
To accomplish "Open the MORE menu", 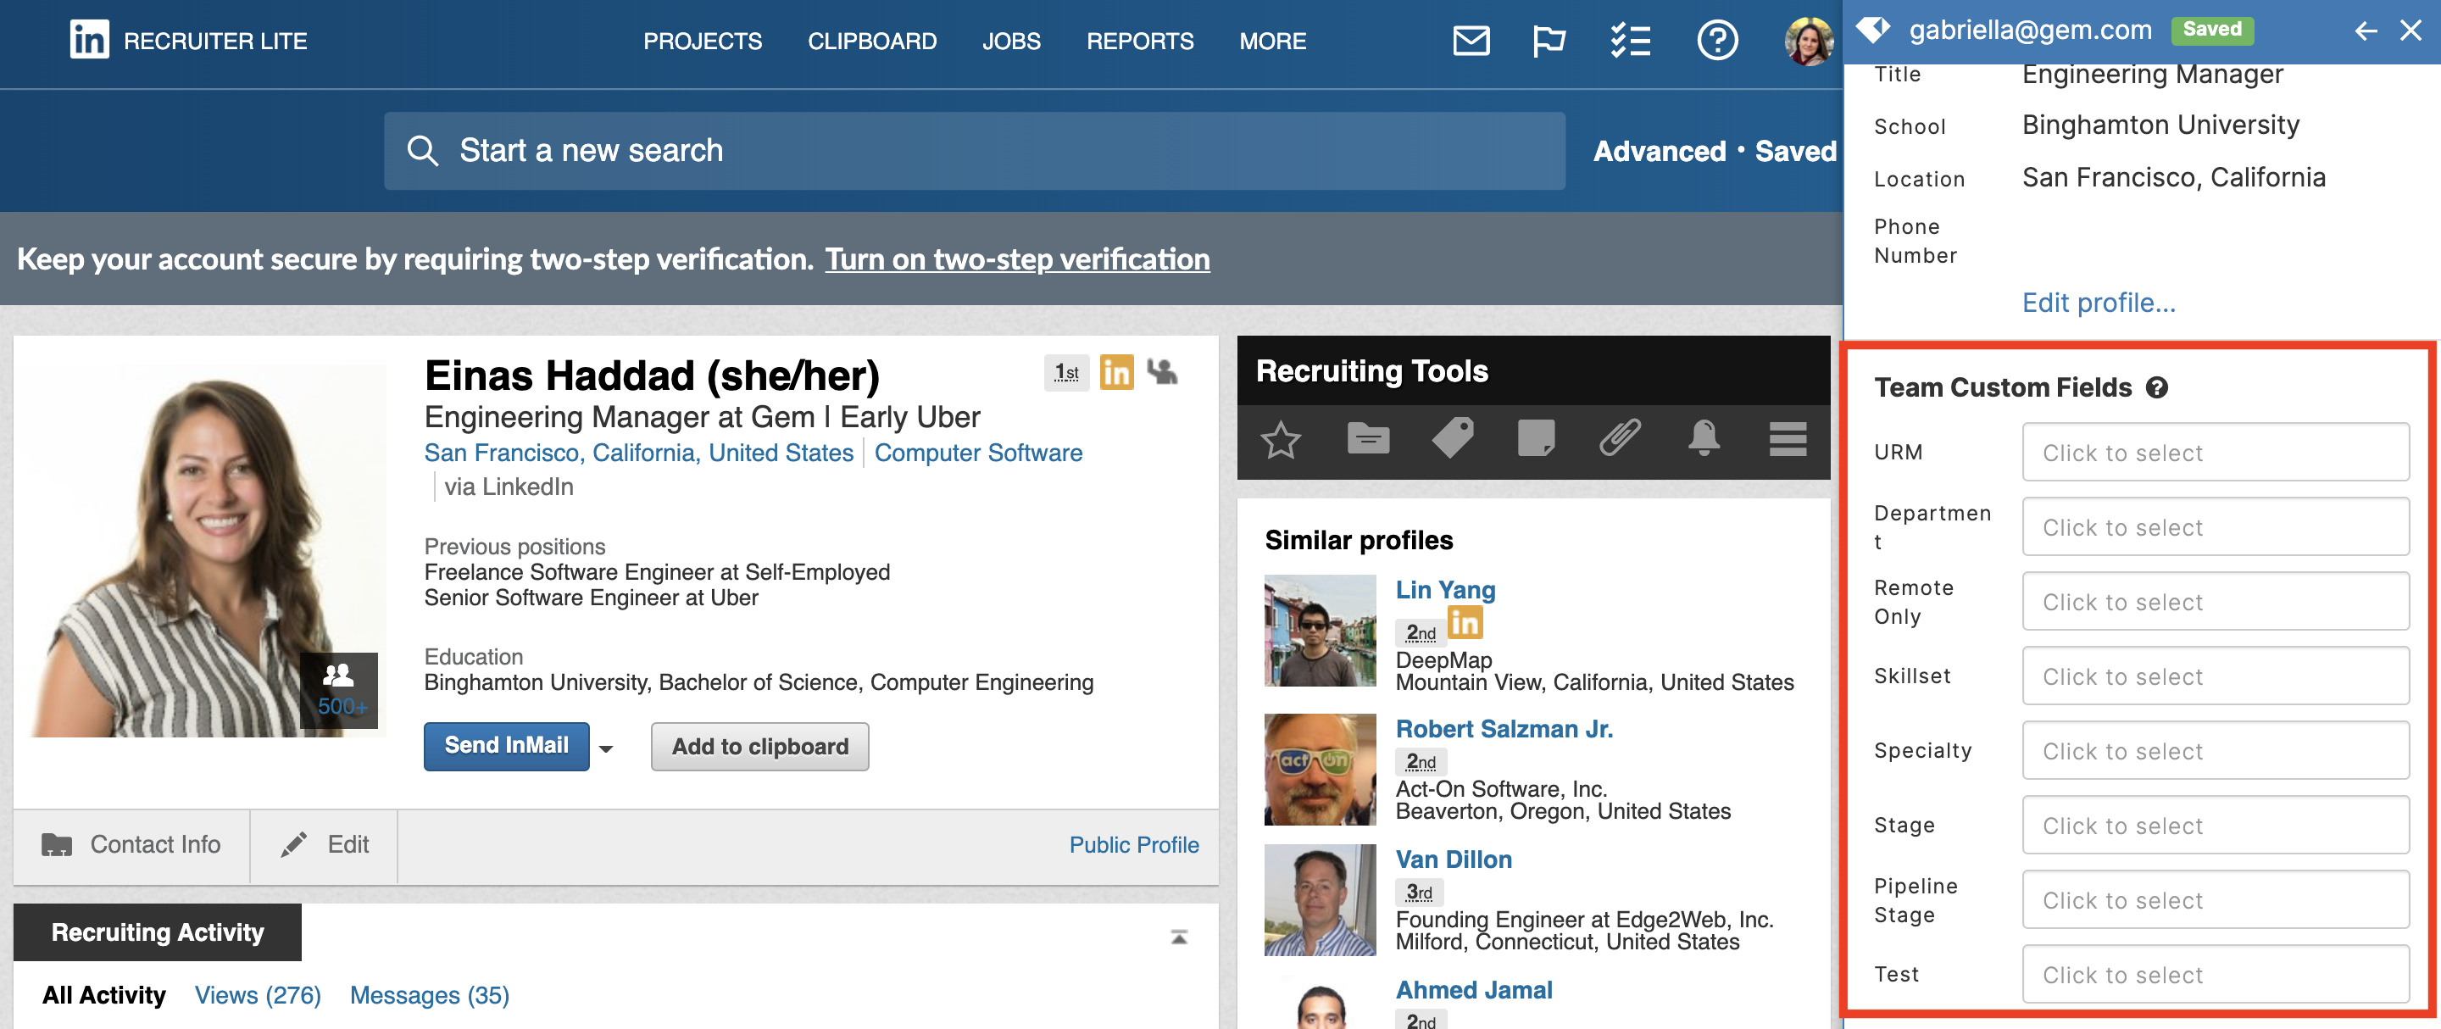I will tap(1272, 42).
